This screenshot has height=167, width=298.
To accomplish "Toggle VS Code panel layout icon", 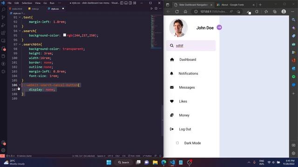I will [x=126, y=3].
